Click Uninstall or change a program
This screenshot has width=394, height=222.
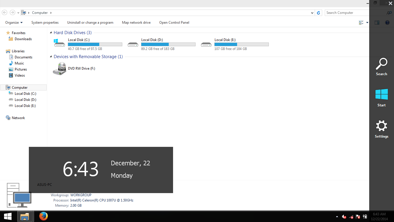tap(90, 23)
